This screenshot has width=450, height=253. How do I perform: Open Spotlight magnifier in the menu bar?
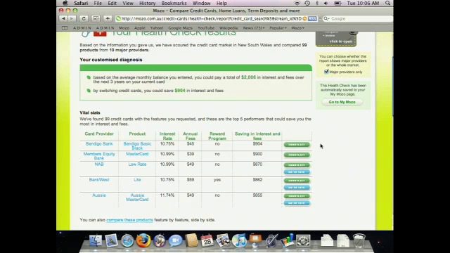click(x=387, y=3)
